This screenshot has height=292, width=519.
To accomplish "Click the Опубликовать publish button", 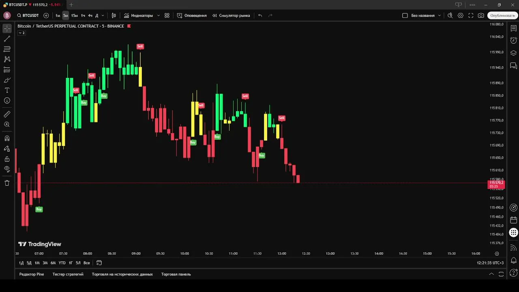I will pyautogui.click(x=502, y=15).
